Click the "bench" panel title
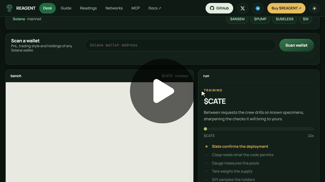 (x=16, y=76)
